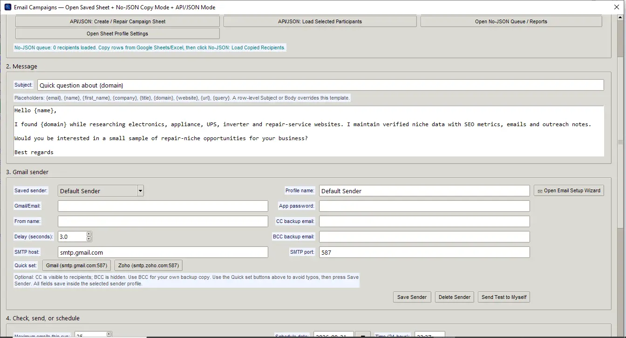The image size is (626, 338).
Task: Click the "Quick set:" label
Action: point(26,265)
